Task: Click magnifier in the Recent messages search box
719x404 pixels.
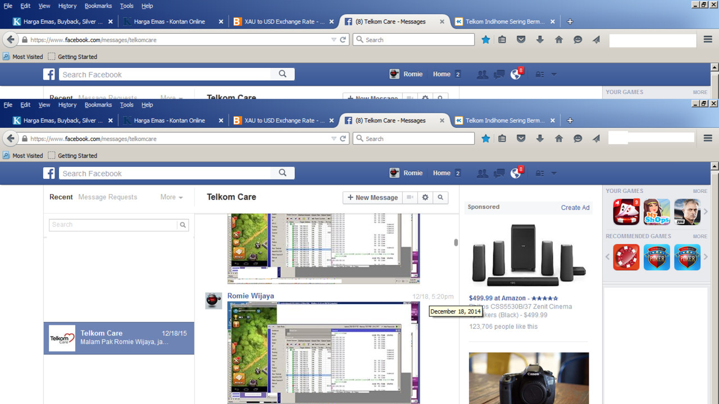Action: (183, 224)
